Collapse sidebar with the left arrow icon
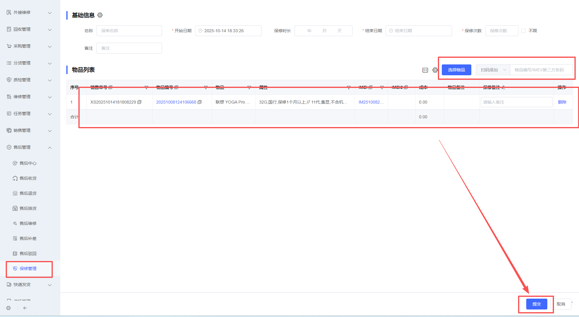 (x=25, y=308)
